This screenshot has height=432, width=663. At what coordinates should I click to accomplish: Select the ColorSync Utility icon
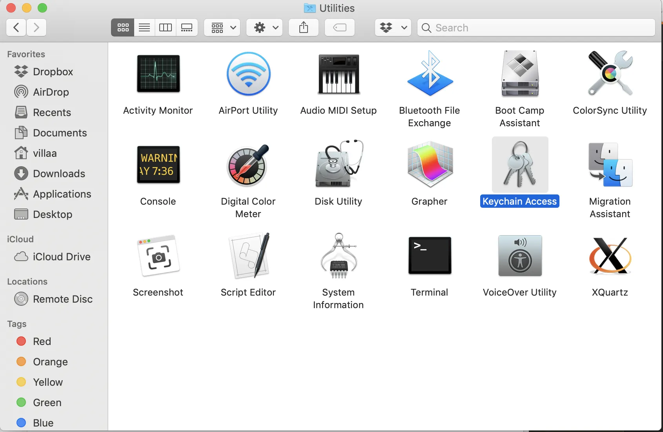pos(610,73)
